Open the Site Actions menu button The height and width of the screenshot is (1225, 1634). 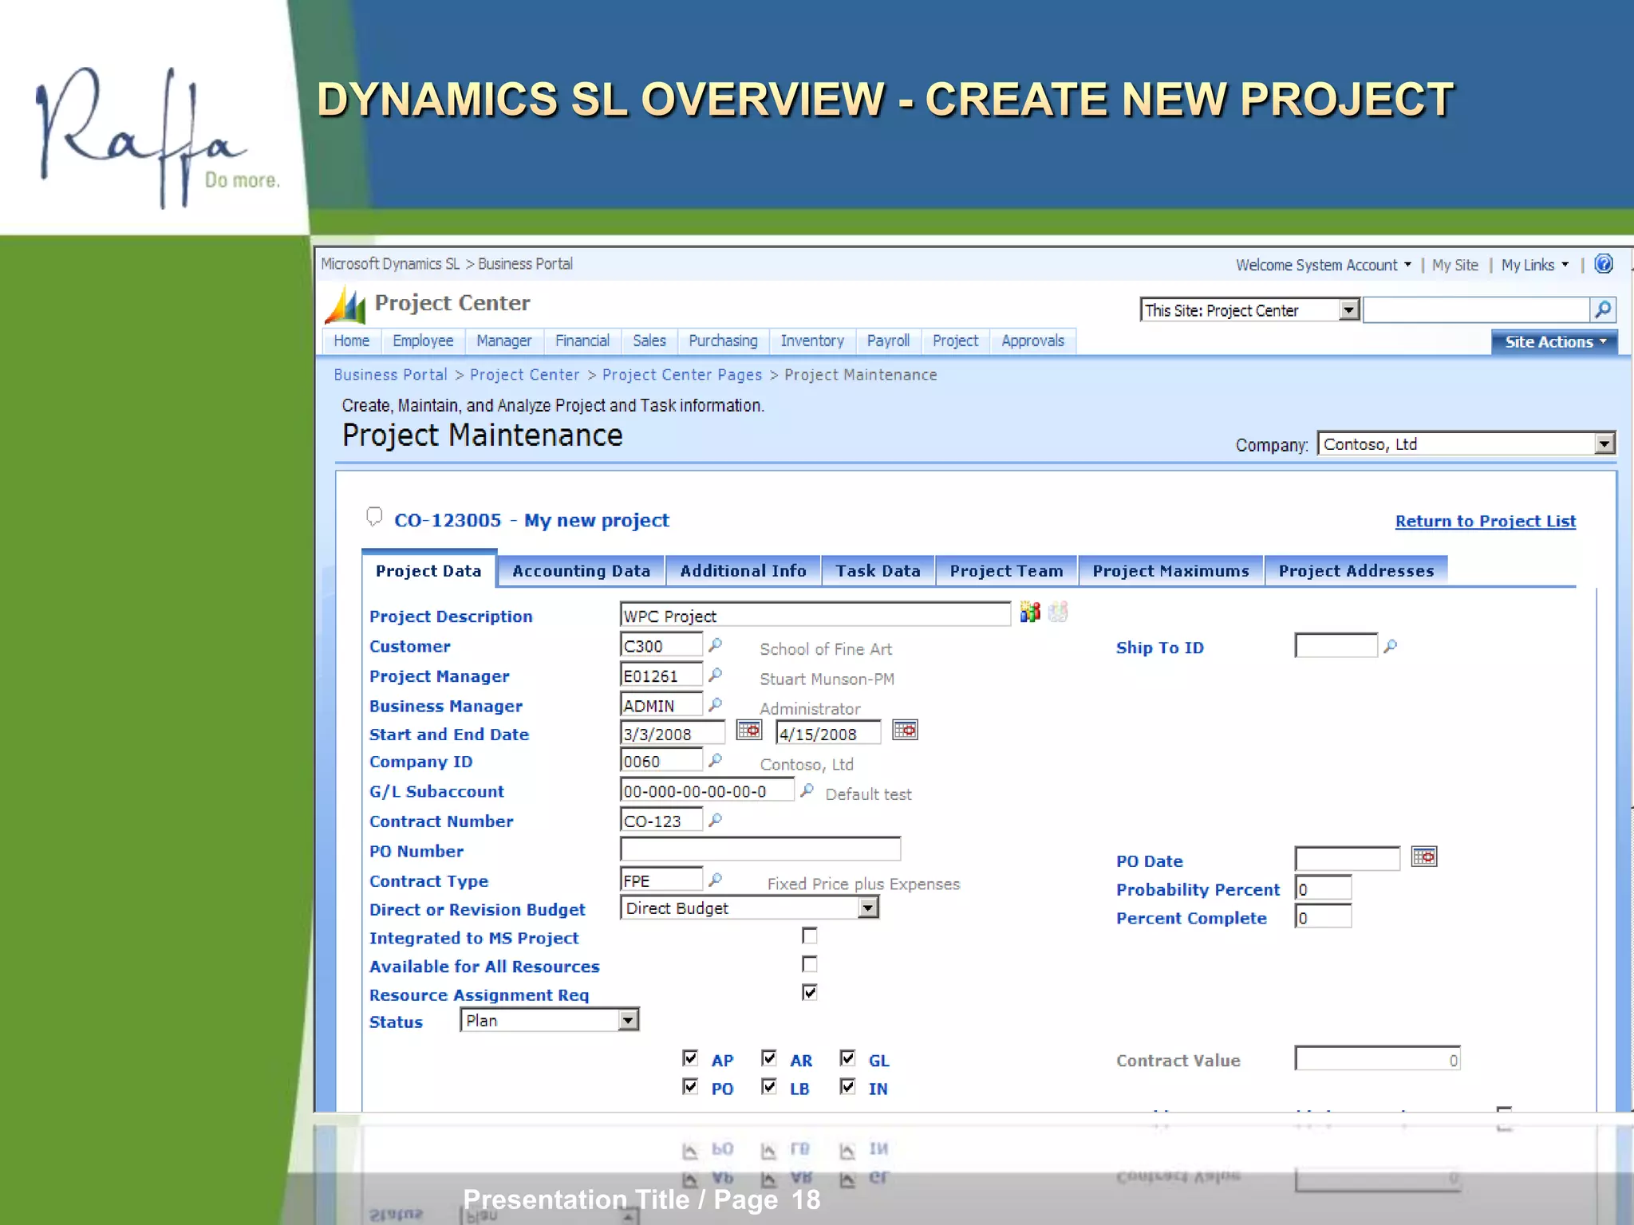[1554, 342]
